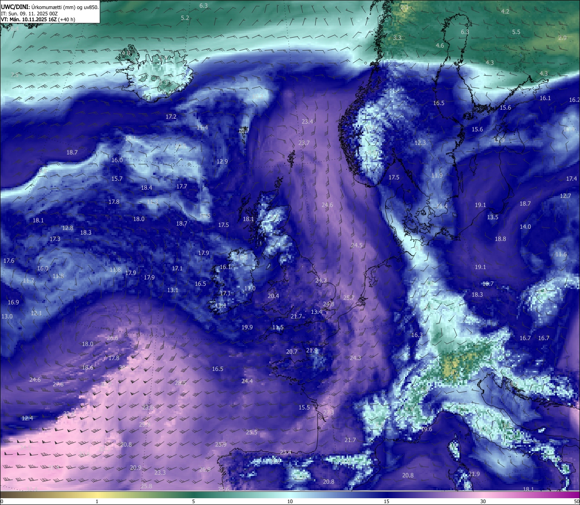
Task: Click the 14.0 value label
Action: pyautogui.click(x=525, y=226)
